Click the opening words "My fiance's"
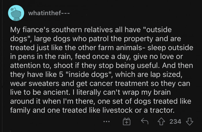Screen dimensions: 202x132 pos(27,30)
